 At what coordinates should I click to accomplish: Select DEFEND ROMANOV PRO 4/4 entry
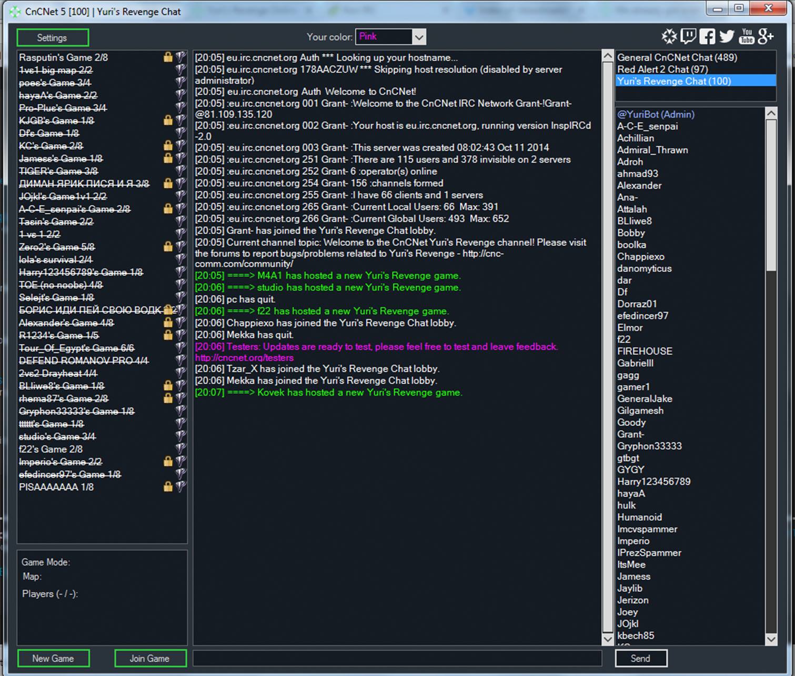point(102,360)
